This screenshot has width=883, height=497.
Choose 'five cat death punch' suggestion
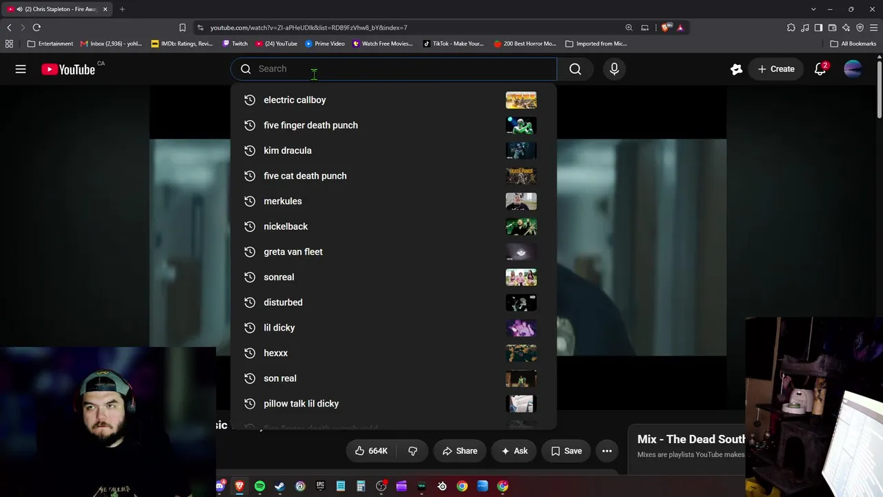(394, 176)
